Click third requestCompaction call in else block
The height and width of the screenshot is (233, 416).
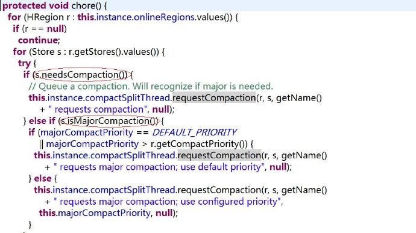point(219,190)
